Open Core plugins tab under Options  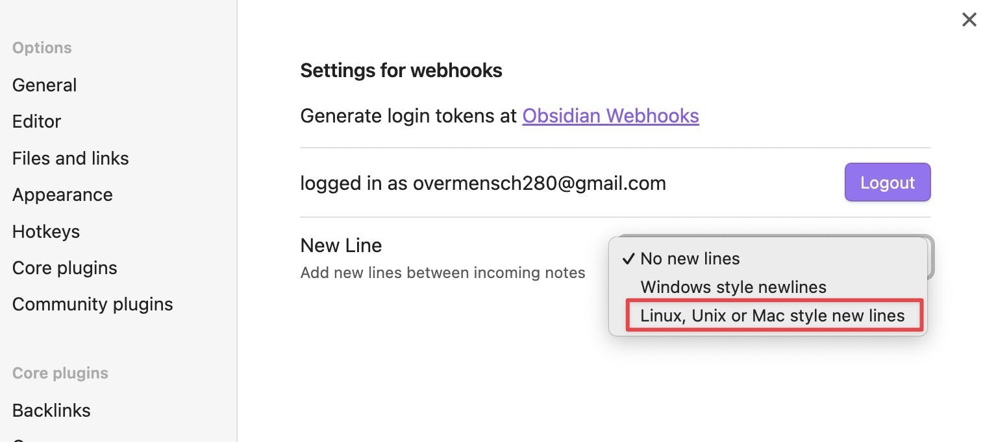[x=64, y=268]
